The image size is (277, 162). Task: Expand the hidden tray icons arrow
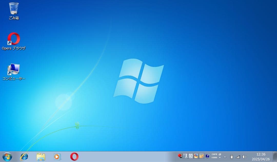pyautogui.click(x=225, y=157)
